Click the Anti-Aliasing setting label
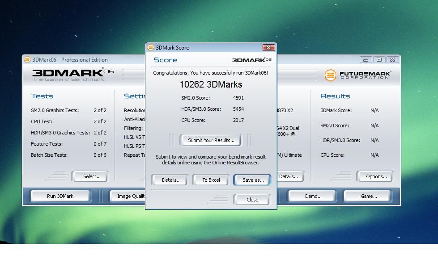 point(134,119)
